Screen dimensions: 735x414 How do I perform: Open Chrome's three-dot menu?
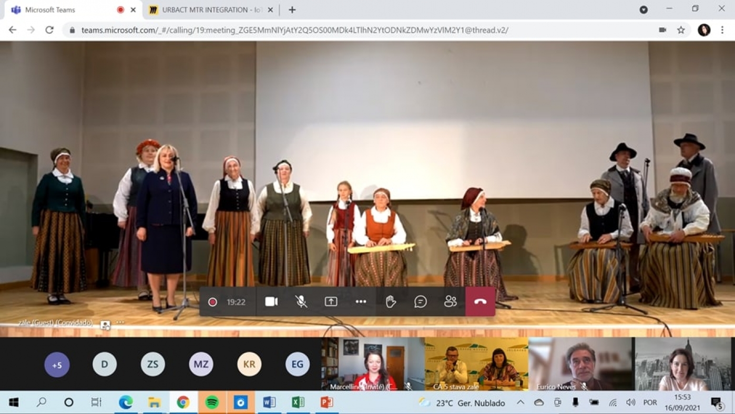click(722, 30)
